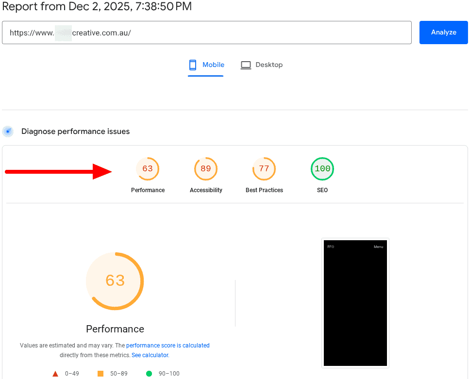Screen dimensions: 469x379
Task: Click the large Performance 63 gauge
Action: 115,281
